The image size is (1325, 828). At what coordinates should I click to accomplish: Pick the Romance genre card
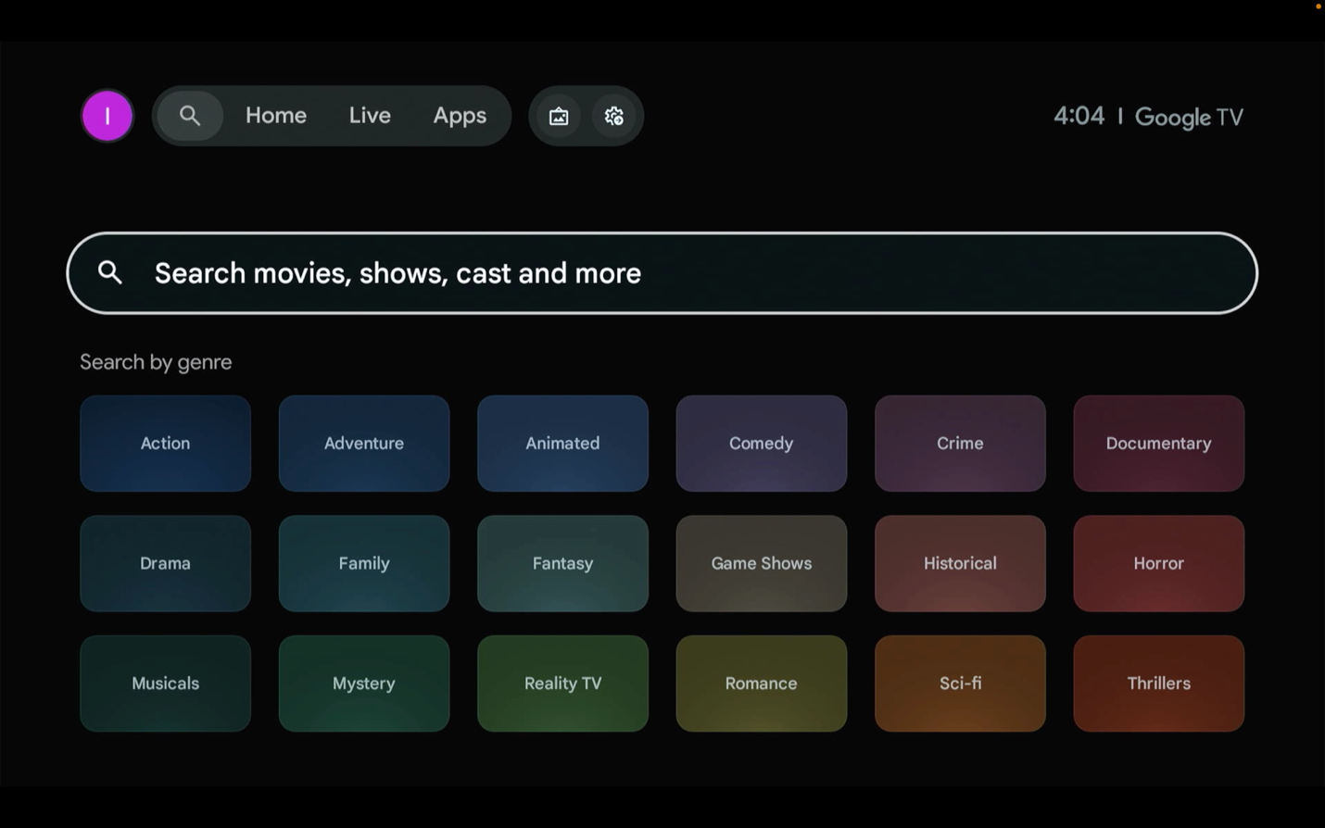point(762,684)
